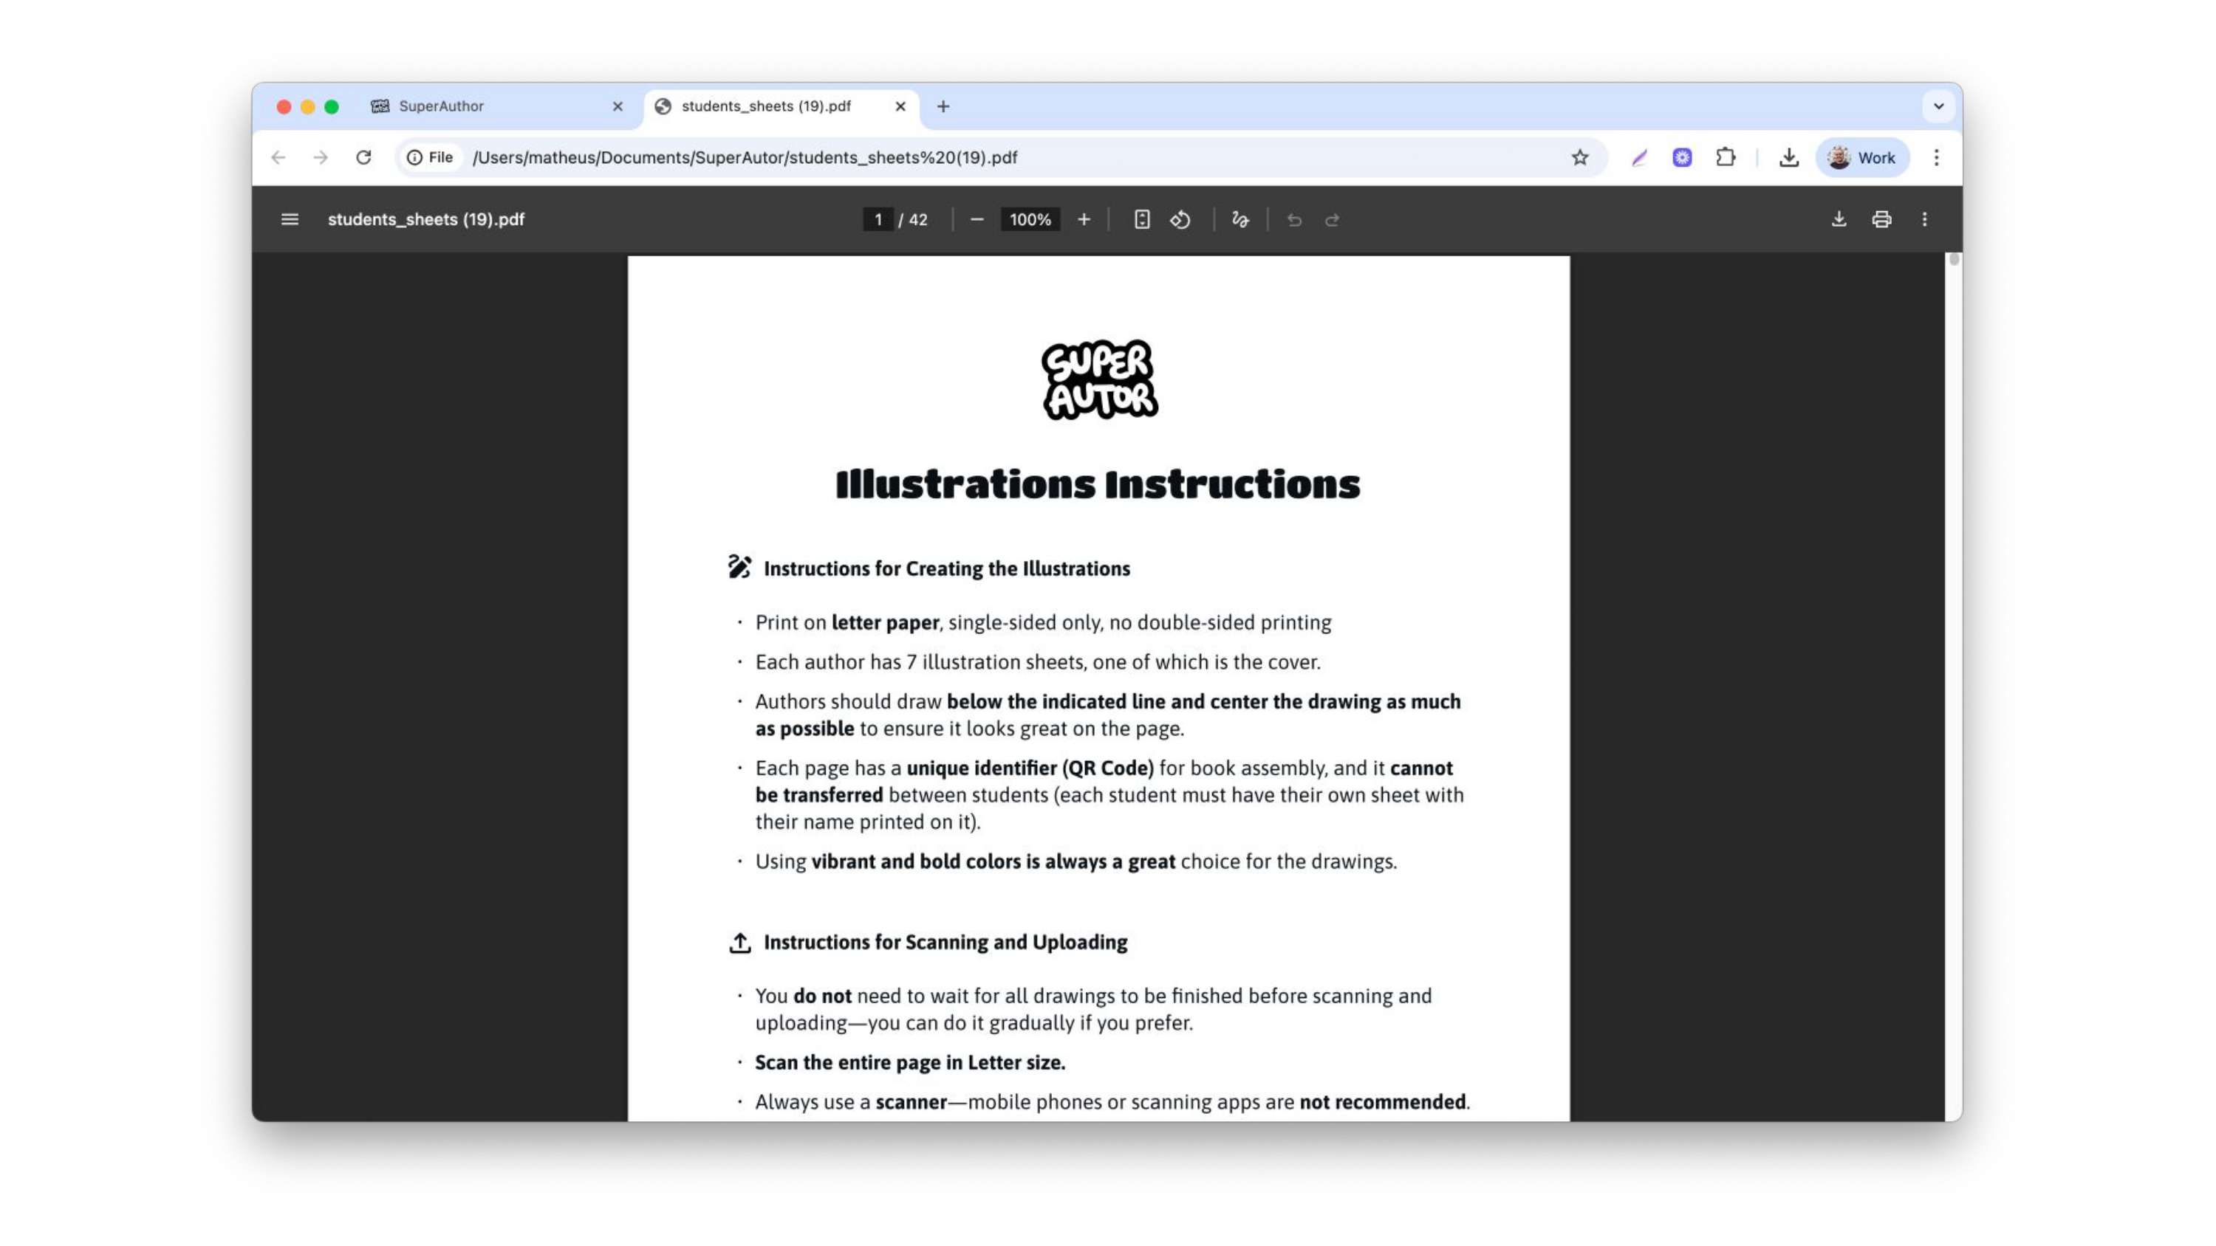Image resolution: width=2216 pixels, height=1246 pixels.
Task: Open Chrome's three-dot menu
Action: 1935,157
